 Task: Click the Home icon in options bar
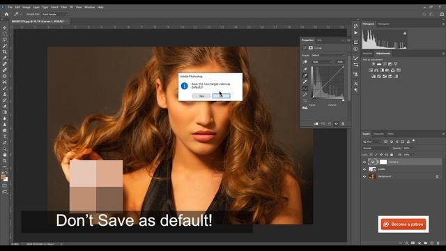6,14
